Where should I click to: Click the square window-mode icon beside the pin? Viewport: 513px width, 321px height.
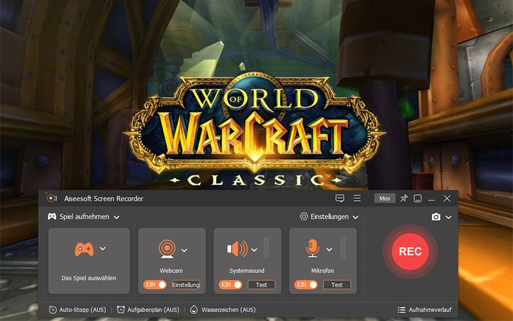(x=417, y=198)
